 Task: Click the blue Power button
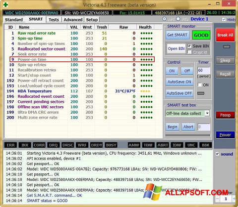click(225, 135)
